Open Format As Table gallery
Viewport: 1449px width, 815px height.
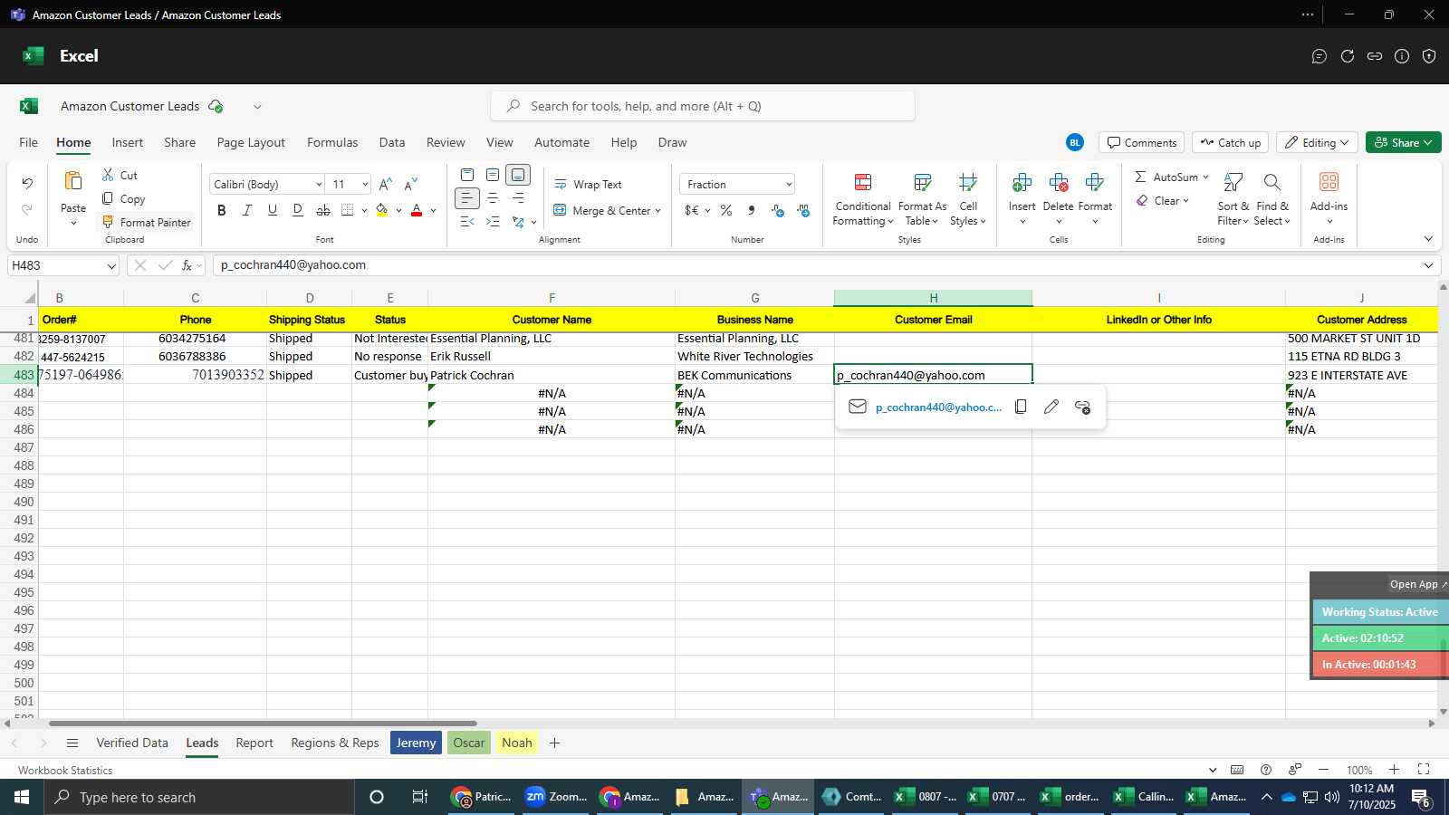click(x=922, y=199)
